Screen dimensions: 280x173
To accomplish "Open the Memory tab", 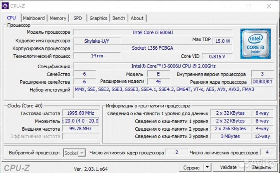I will [58, 18].
